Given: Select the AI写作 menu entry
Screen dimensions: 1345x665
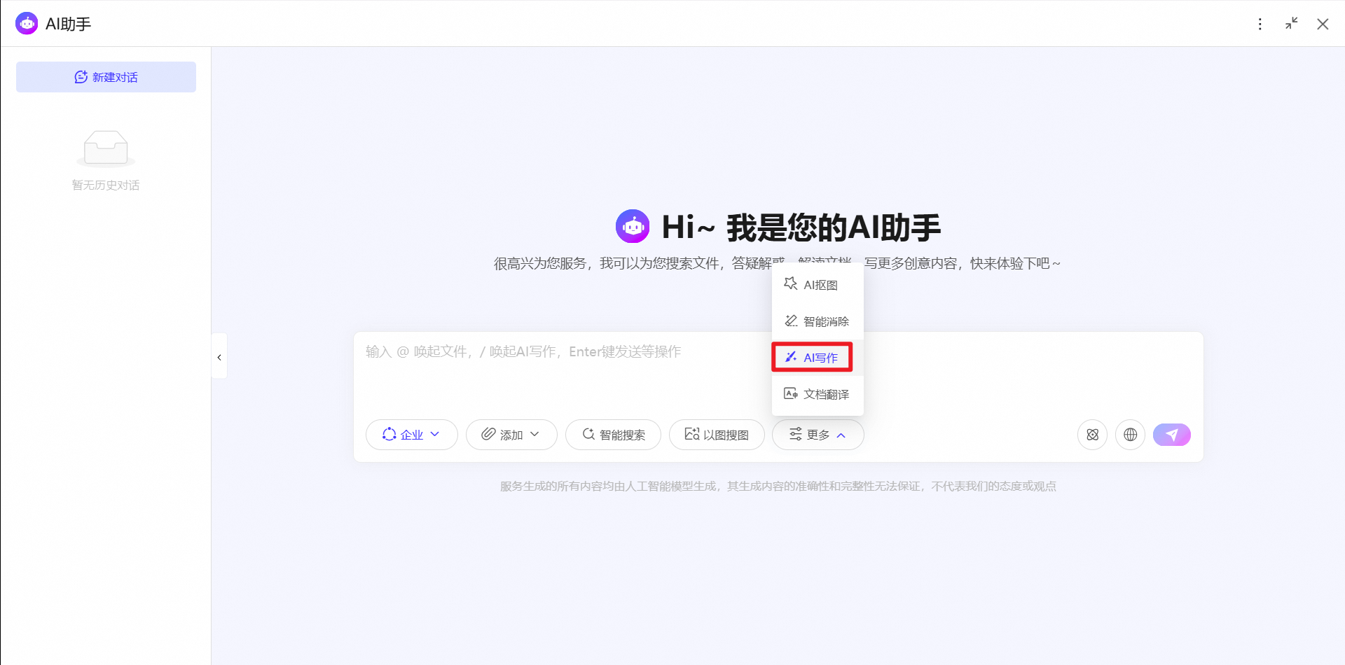Looking at the screenshot, I should click(813, 357).
